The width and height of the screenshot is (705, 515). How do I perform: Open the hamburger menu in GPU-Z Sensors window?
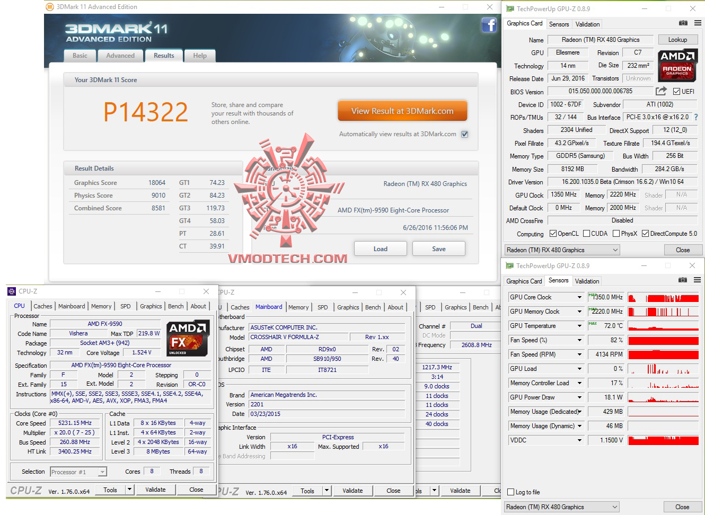click(698, 280)
